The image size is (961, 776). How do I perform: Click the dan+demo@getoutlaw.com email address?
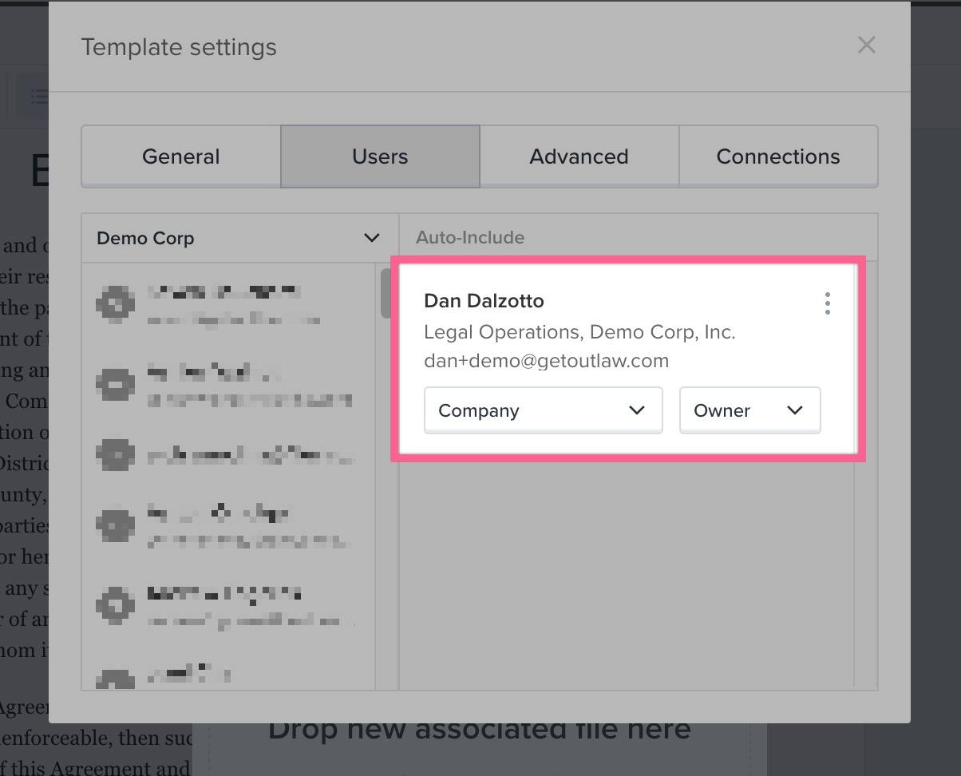click(546, 361)
